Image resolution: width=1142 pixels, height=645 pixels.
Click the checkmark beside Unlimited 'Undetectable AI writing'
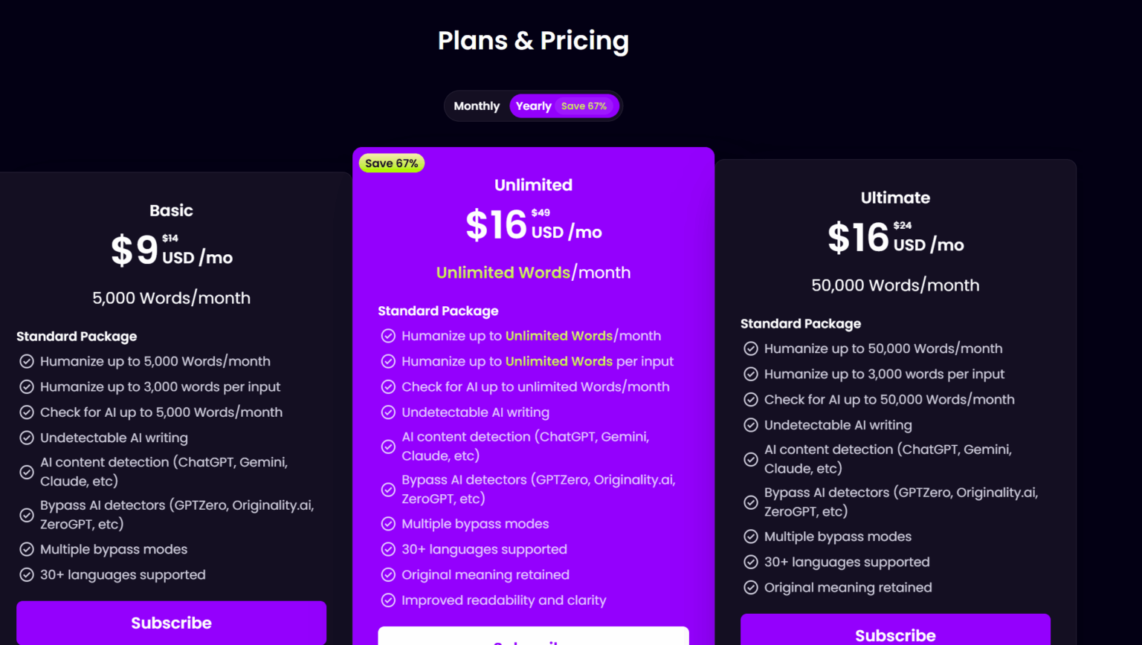click(388, 412)
